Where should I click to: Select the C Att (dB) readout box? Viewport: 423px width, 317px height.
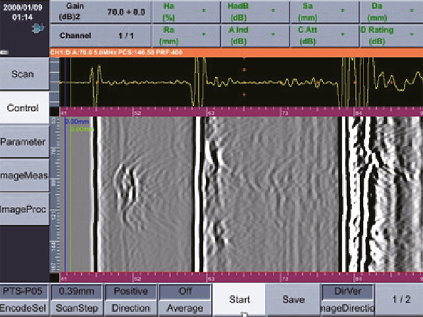click(325, 35)
